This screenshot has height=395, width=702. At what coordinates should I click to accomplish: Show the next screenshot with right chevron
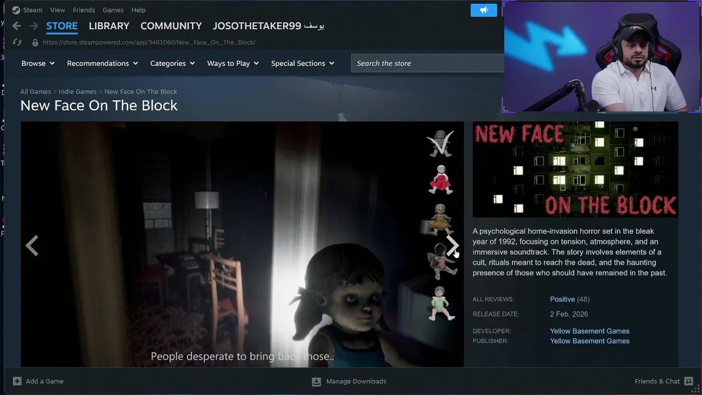point(452,246)
